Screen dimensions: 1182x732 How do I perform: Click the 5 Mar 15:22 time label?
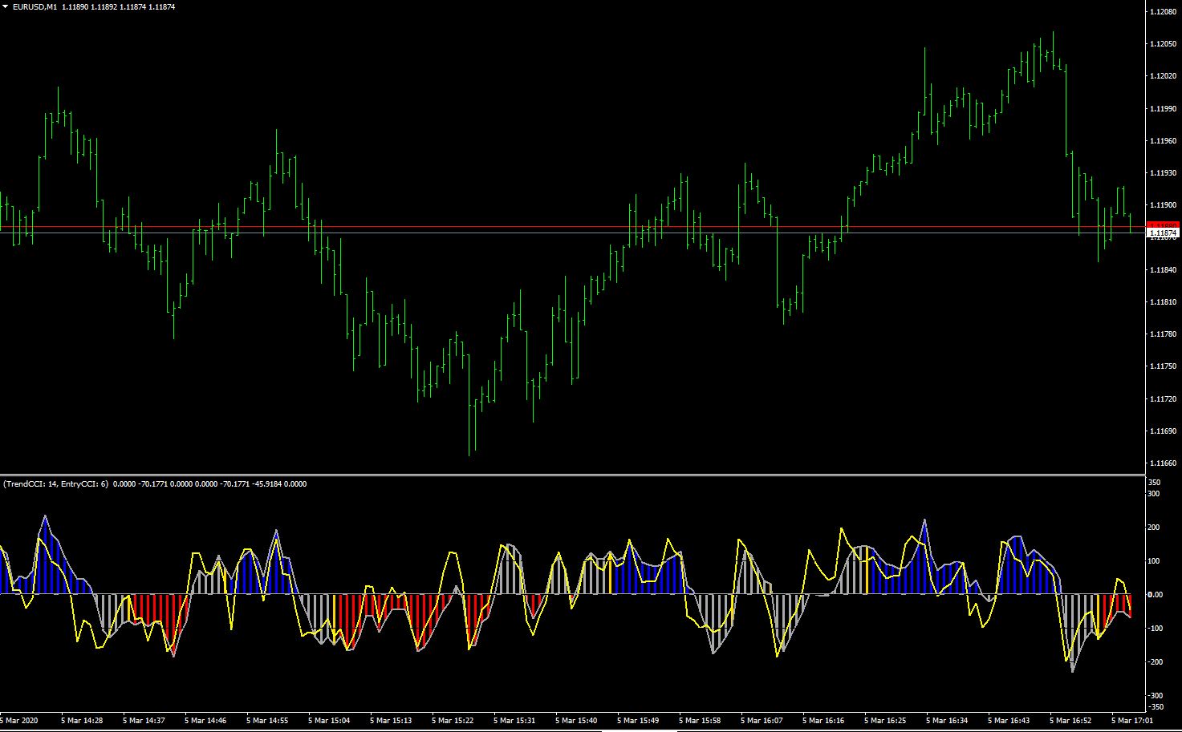(453, 720)
